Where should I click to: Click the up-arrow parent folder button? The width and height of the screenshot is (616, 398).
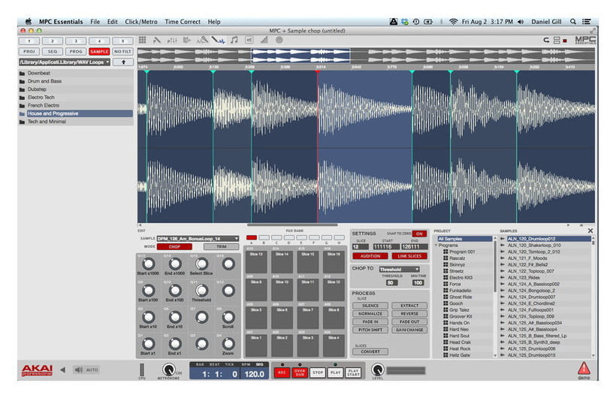click(x=123, y=62)
